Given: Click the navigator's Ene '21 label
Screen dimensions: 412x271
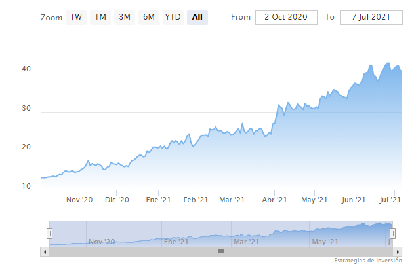Looking at the screenshot, I should coord(176,242).
